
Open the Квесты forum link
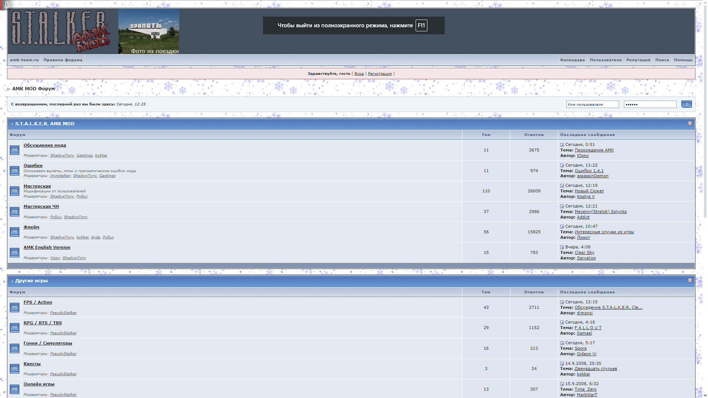(32, 364)
